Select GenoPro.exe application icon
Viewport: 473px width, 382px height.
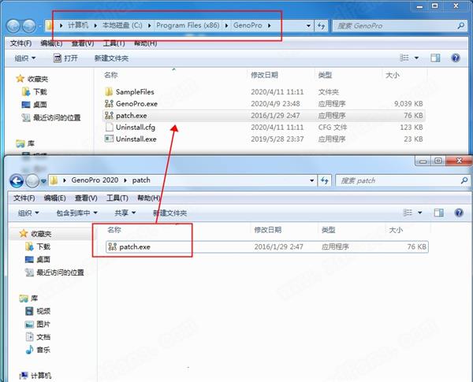coord(109,104)
